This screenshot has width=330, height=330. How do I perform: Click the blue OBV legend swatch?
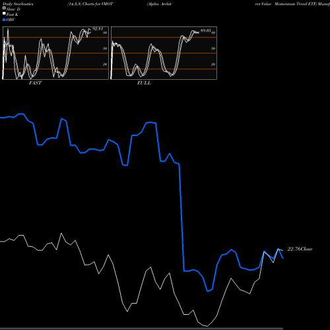4,20
